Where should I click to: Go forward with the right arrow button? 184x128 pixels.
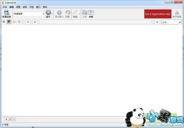tap(35, 22)
